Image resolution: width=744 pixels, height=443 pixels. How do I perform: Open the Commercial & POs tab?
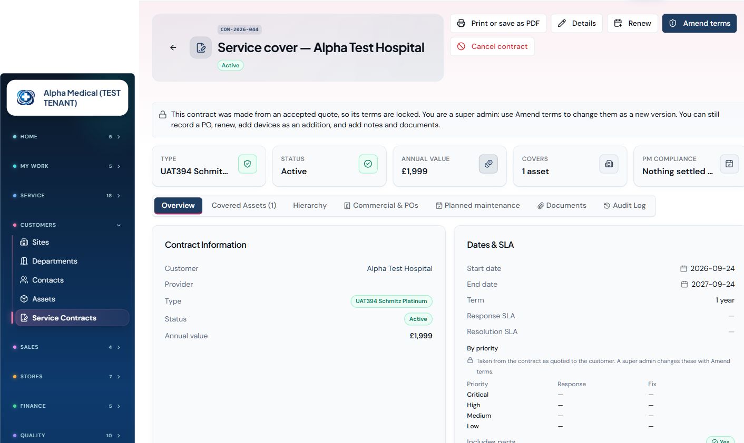(381, 206)
